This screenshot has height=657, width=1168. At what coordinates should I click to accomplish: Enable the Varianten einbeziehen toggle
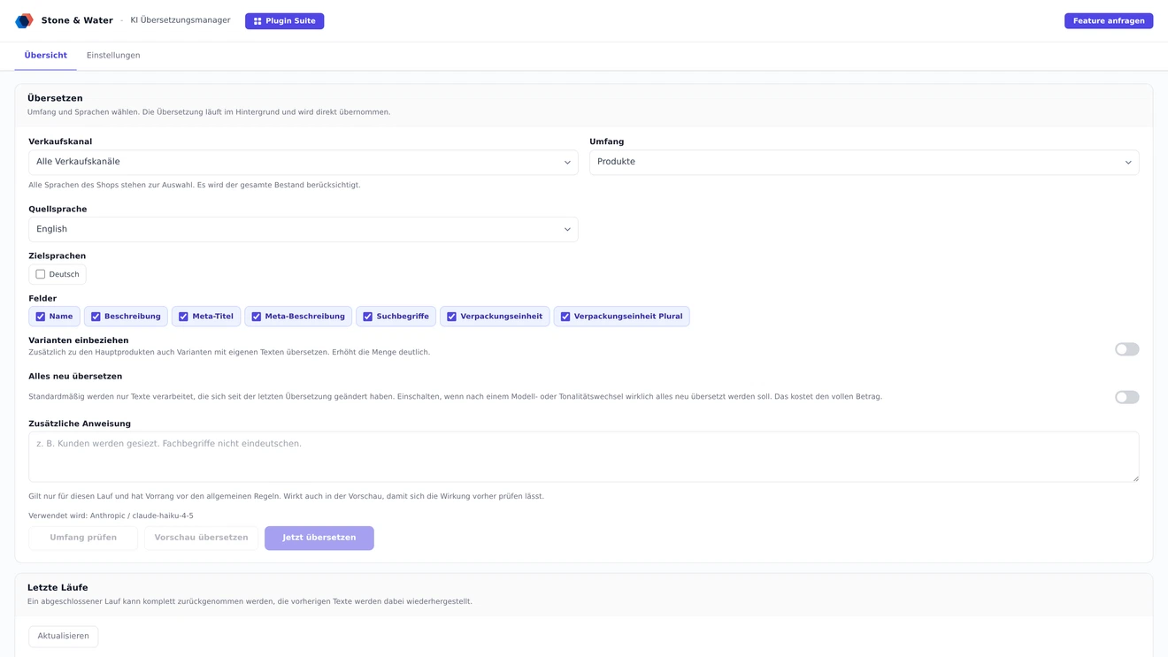pyautogui.click(x=1126, y=349)
